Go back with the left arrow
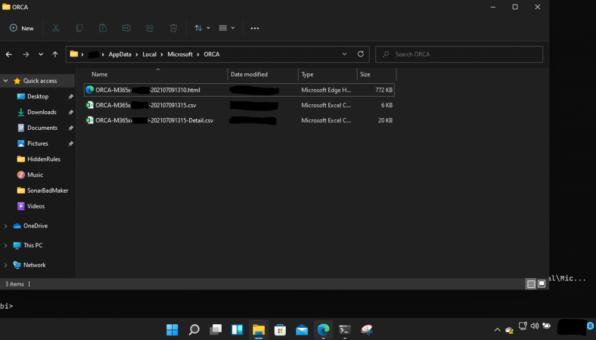 pos(9,54)
